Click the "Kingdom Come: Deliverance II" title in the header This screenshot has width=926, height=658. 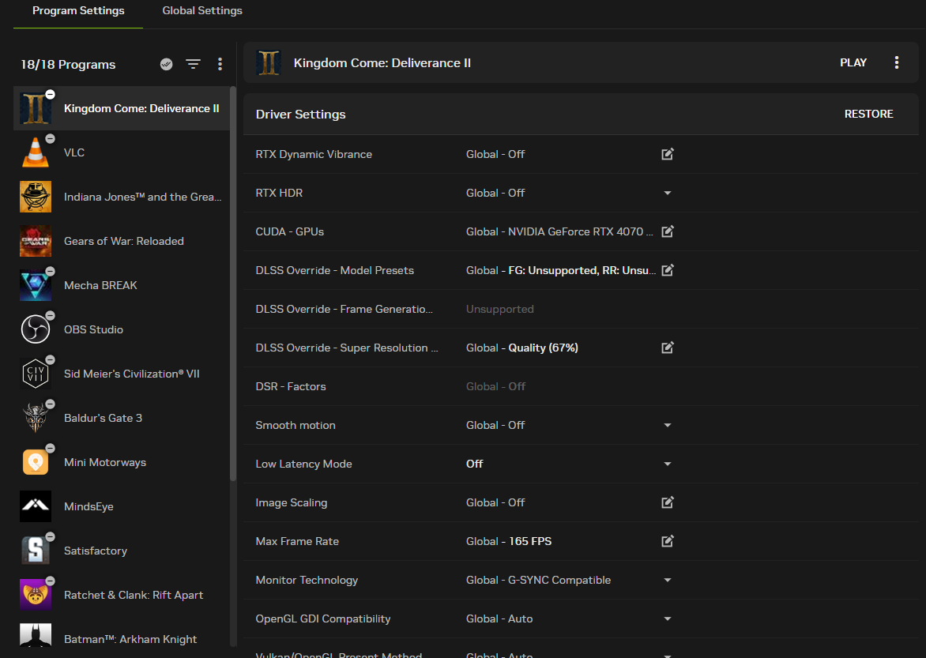pyautogui.click(x=382, y=62)
